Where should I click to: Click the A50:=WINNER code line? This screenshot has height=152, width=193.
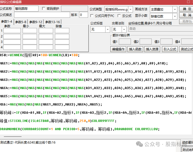point(40,55)
